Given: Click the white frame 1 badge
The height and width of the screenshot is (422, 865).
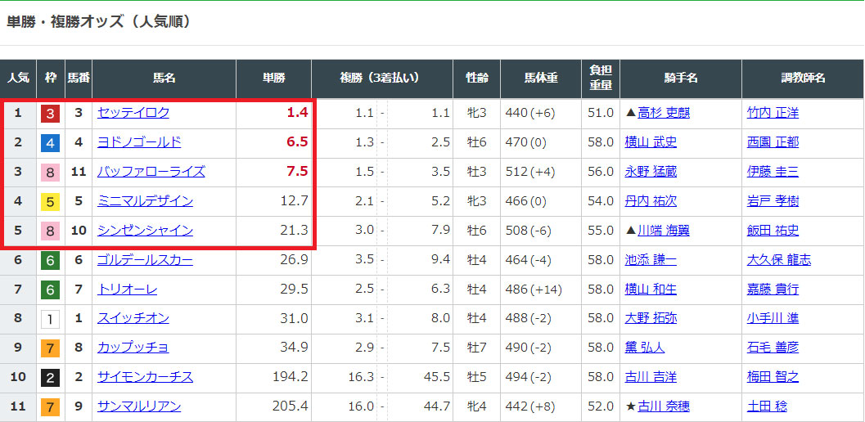Looking at the screenshot, I should [x=51, y=319].
